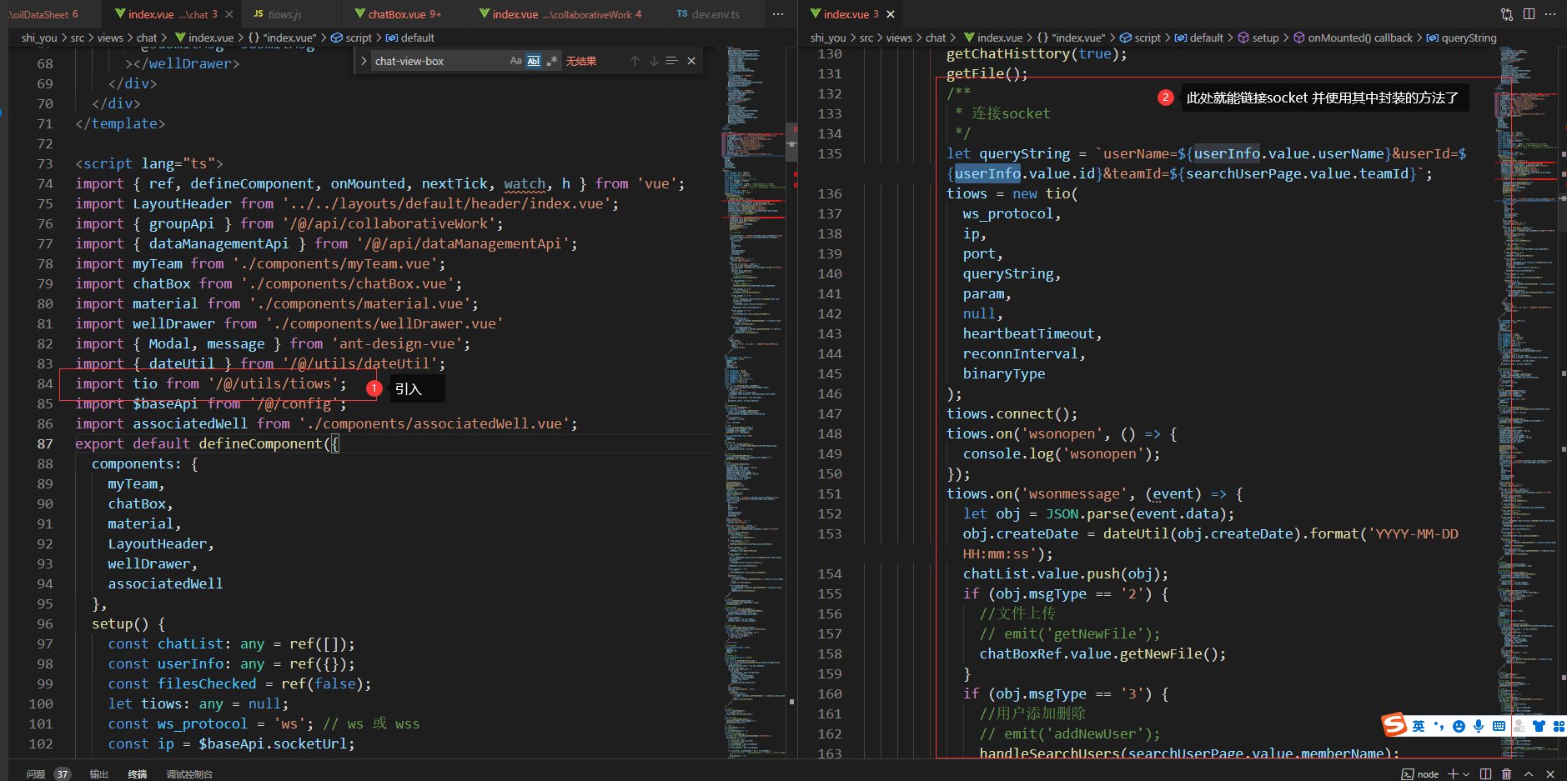Open index.vue collaborativeWork tab

(x=566, y=14)
